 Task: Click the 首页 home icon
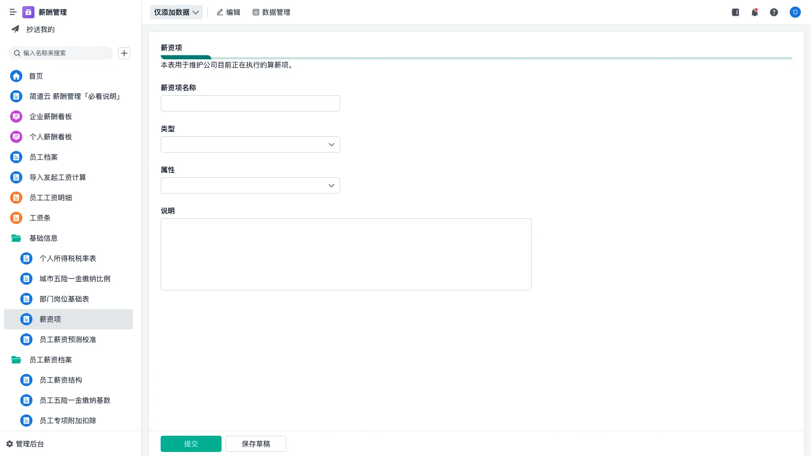(x=16, y=76)
